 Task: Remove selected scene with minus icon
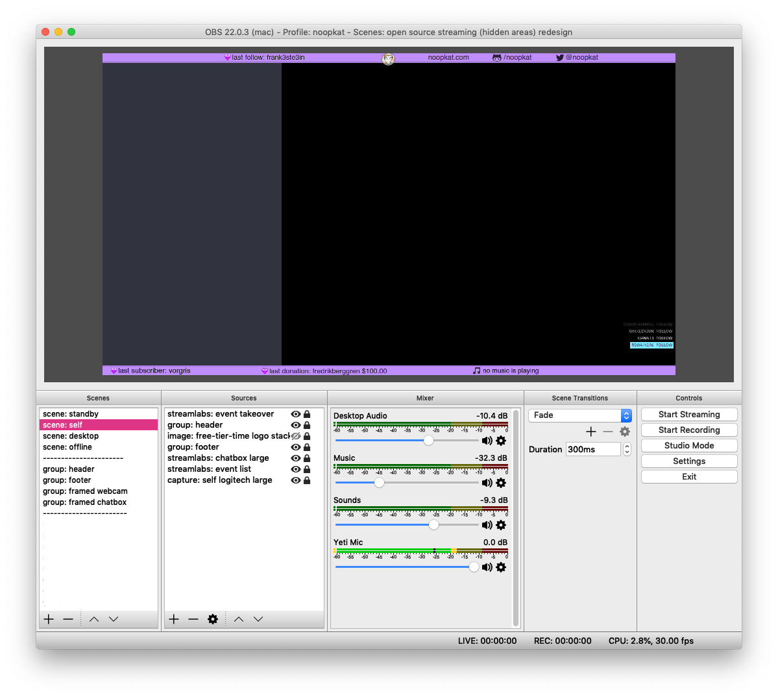tap(68, 619)
